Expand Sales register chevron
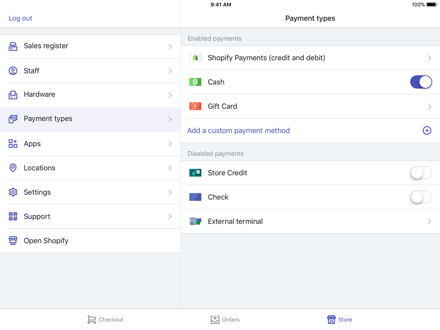 (170, 46)
